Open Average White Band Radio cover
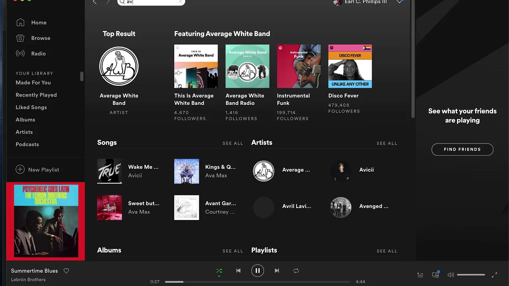 247,66
